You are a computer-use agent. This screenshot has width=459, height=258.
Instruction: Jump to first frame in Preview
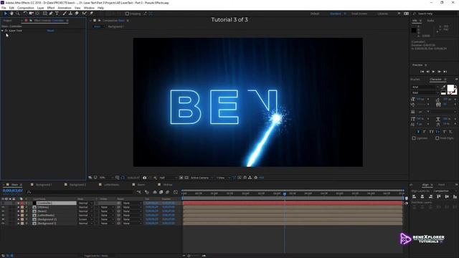[422, 72]
